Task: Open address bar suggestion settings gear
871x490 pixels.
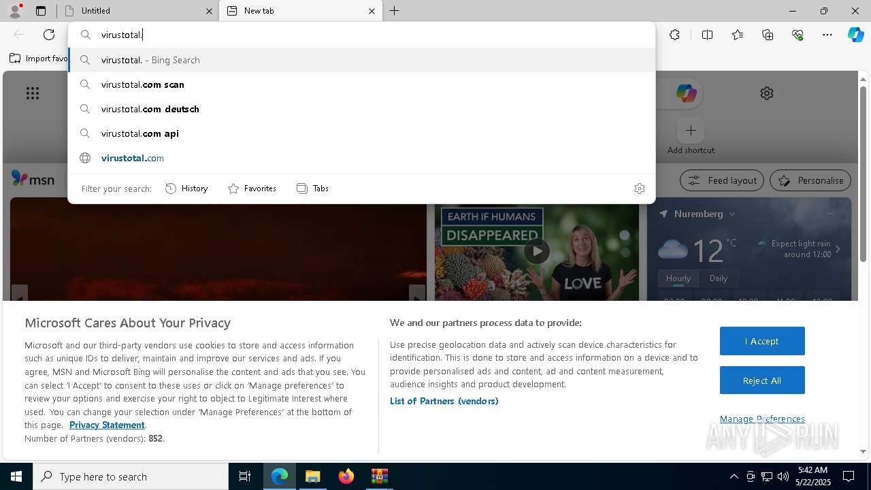Action: coord(640,189)
